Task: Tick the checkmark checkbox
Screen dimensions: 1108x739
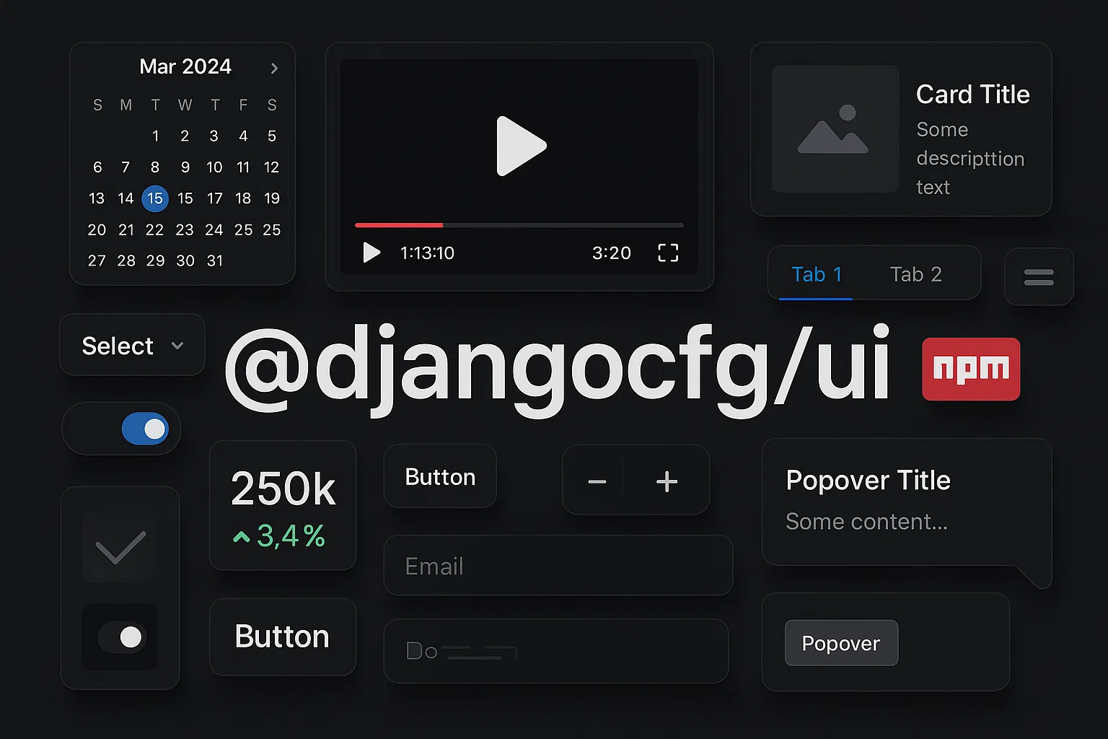Action: (x=120, y=548)
